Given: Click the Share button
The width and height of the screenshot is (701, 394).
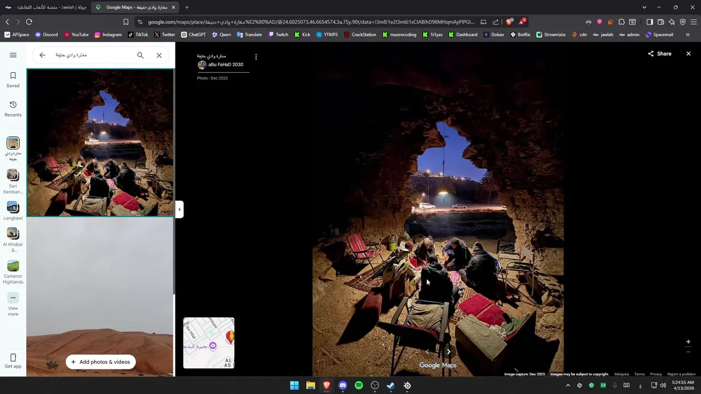Looking at the screenshot, I should pyautogui.click(x=659, y=54).
